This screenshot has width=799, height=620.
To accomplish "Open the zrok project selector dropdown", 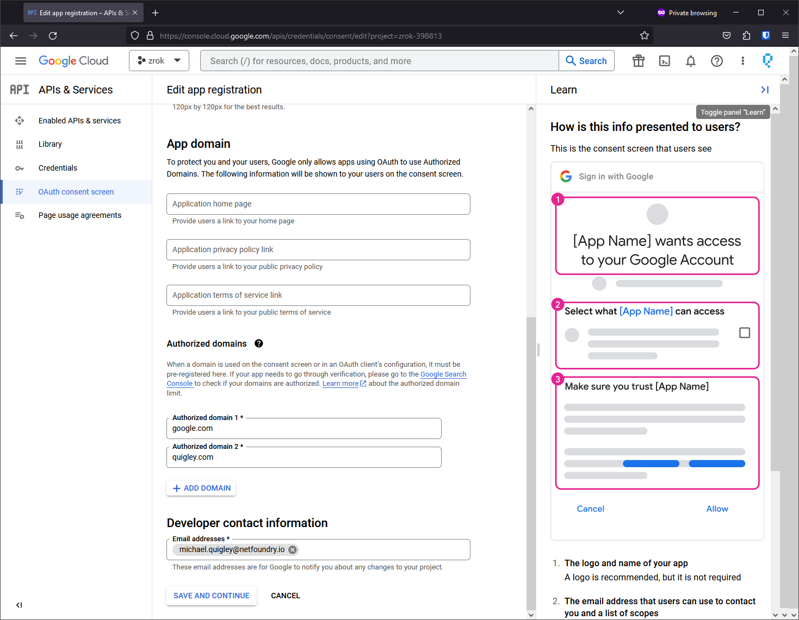I will (x=159, y=61).
